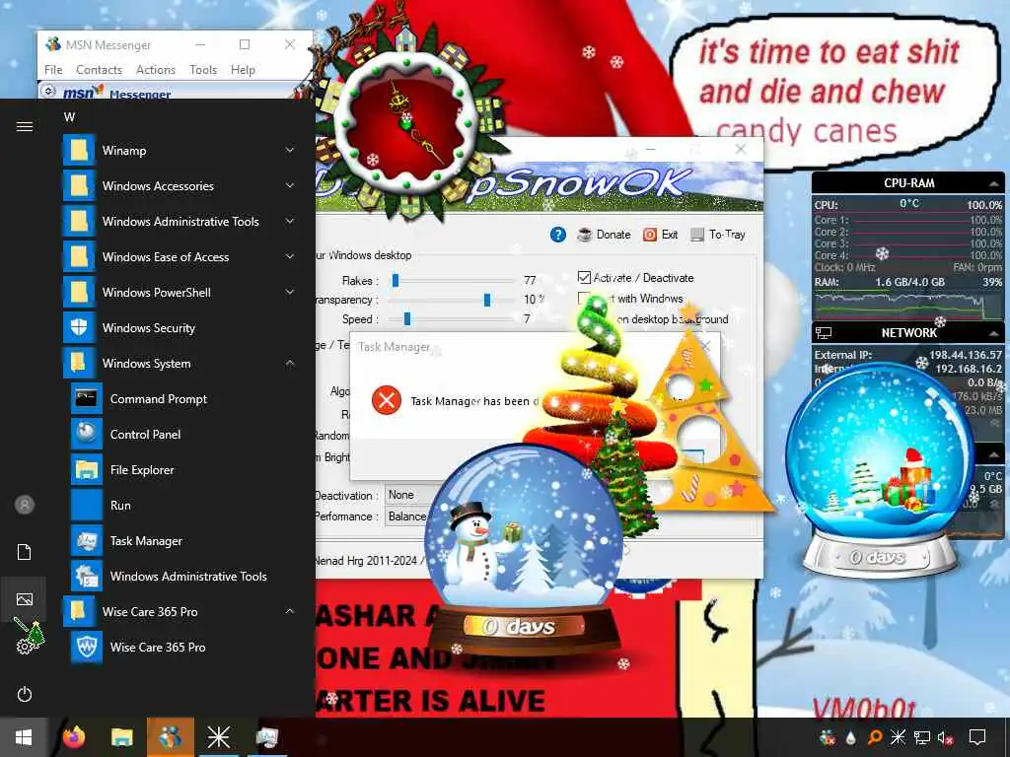This screenshot has height=757, width=1010.
Task: Open Windows Security app entry
Action: tap(180, 327)
